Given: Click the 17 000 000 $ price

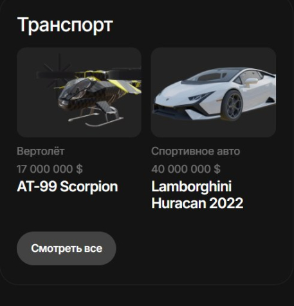Looking at the screenshot, I should click(x=50, y=169).
